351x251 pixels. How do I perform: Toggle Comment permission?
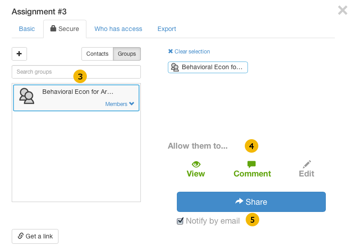(252, 169)
